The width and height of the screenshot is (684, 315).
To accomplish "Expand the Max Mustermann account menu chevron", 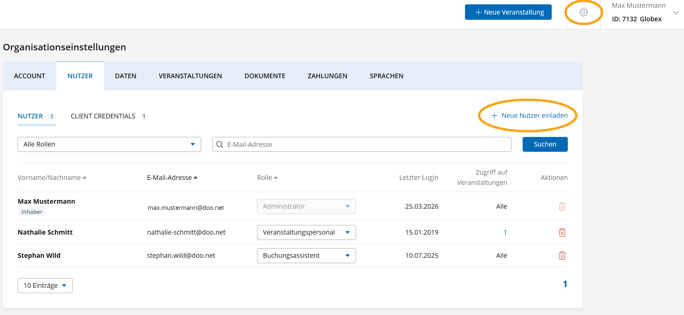I will click(x=676, y=13).
